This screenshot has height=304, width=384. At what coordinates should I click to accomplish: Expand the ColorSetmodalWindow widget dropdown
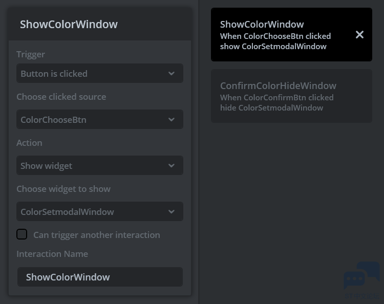(x=92, y=212)
